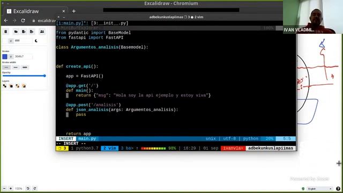The image size is (343, 193).
Task: Edit the canvas background hex field
Action: tap(23, 41)
